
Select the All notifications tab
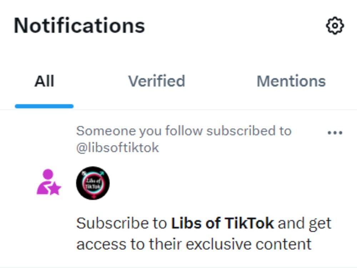(44, 81)
